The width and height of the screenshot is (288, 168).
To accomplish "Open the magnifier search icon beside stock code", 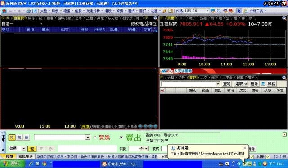I will click(219, 11).
